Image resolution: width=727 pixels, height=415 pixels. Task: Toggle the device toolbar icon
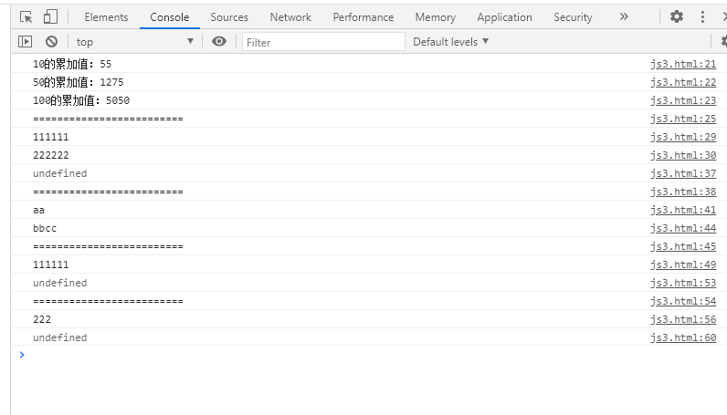point(50,17)
